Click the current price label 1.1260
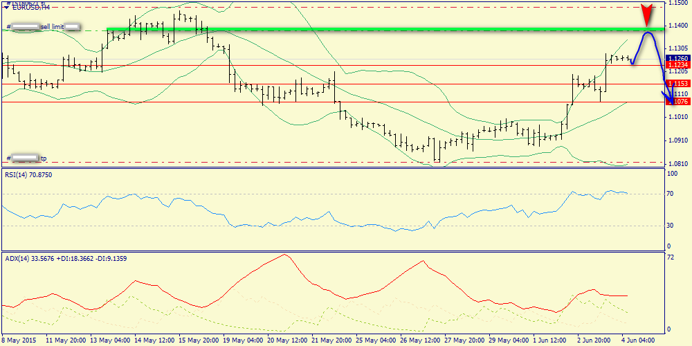This screenshot has width=692, height=346. coord(678,58)
